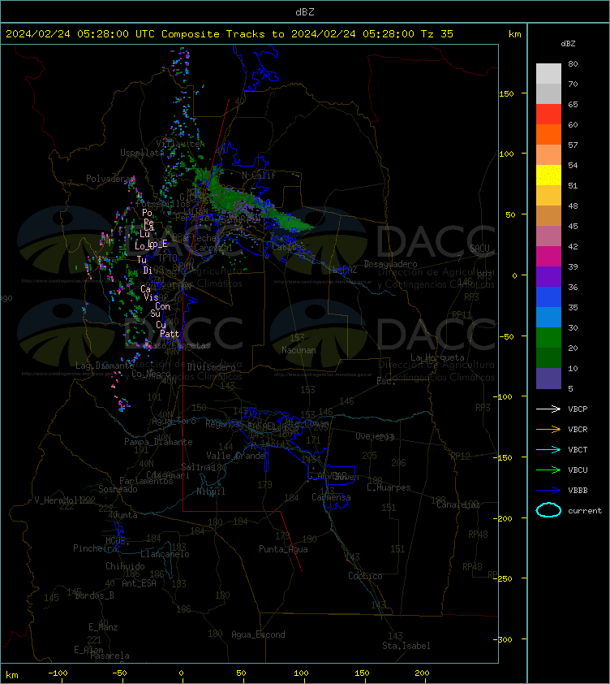
Task: Click the Sosneado place label
Action: click(x=118, y=489)
